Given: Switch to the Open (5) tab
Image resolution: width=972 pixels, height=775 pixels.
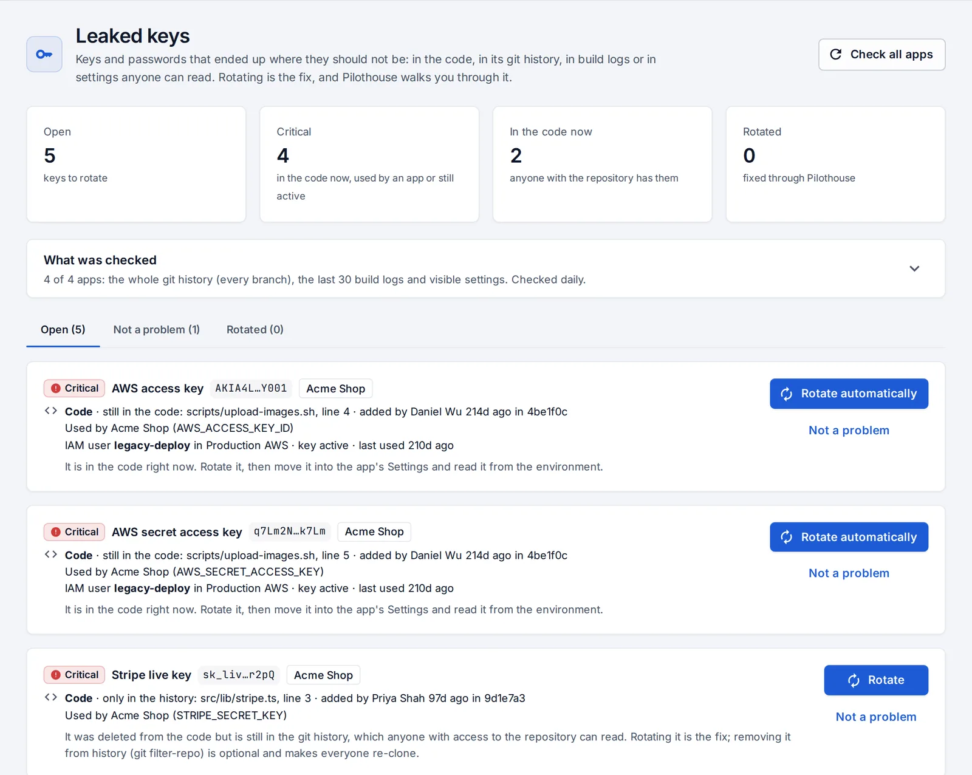Looking at the screenshot, I should 63,329.
